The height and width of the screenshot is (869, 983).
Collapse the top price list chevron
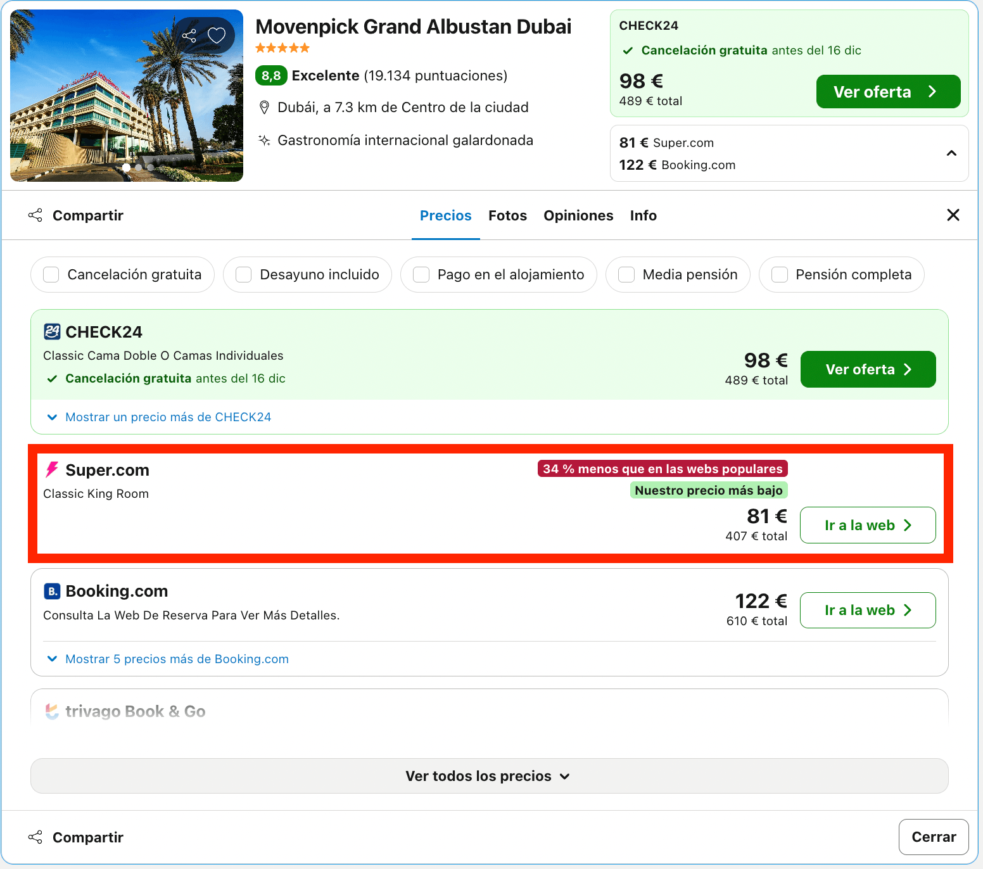951,153
